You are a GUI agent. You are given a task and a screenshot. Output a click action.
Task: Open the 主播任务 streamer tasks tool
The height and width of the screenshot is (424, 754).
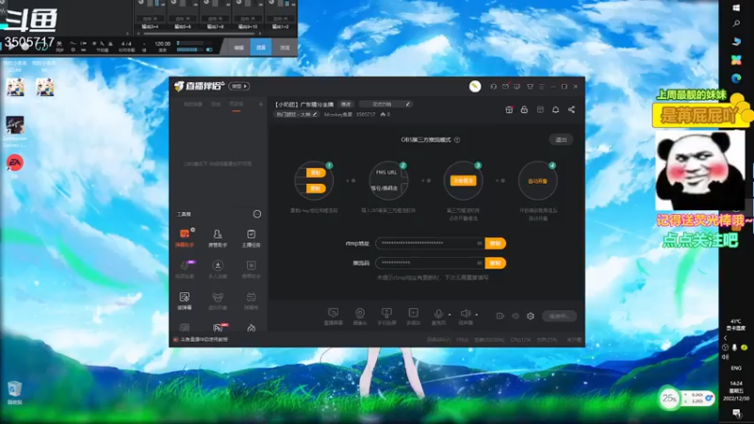click(x=251, y=238)
